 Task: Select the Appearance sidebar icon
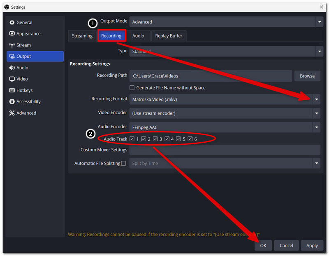coord(12,34)
